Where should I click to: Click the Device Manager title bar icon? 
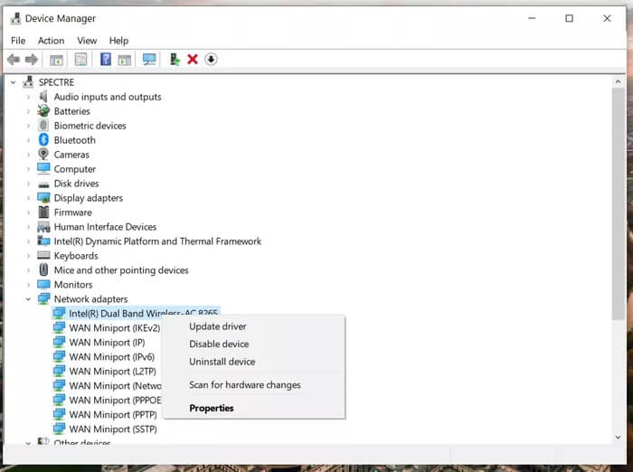[15, 19]
